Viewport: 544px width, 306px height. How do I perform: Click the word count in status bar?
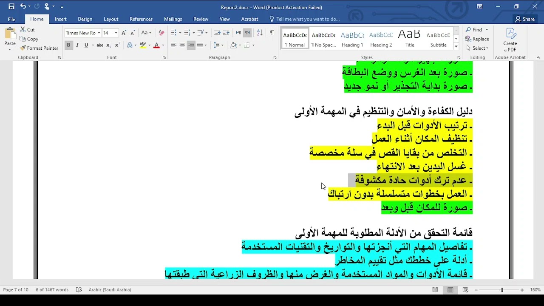tap(52, 290)
